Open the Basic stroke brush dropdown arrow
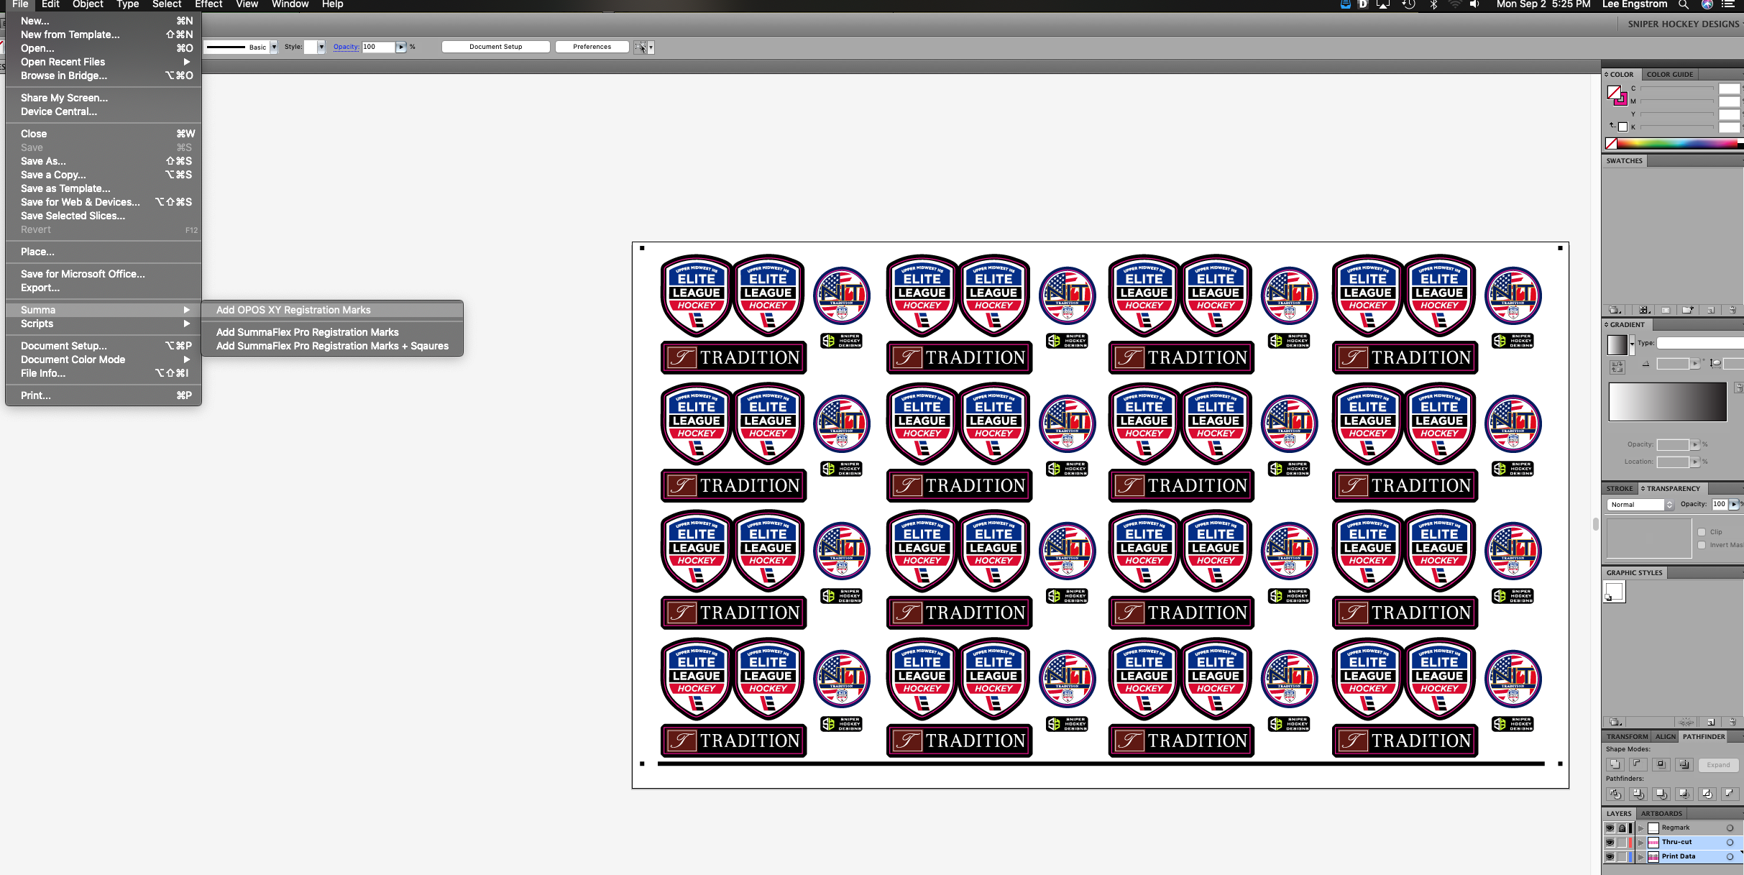Image resolution: width=1744 pixels, height=875 pixels. point(274,47)
